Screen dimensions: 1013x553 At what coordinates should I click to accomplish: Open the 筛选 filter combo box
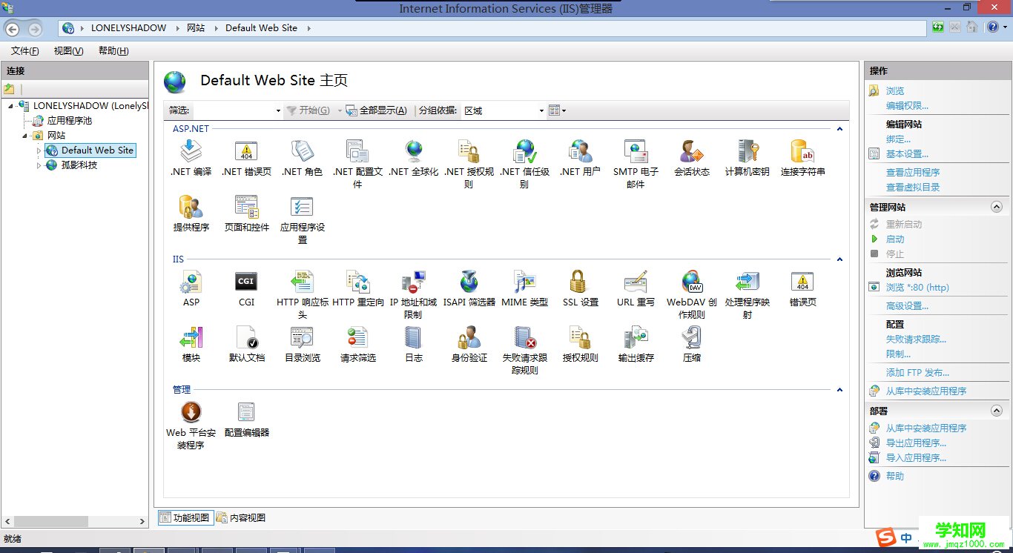[237, 110]
